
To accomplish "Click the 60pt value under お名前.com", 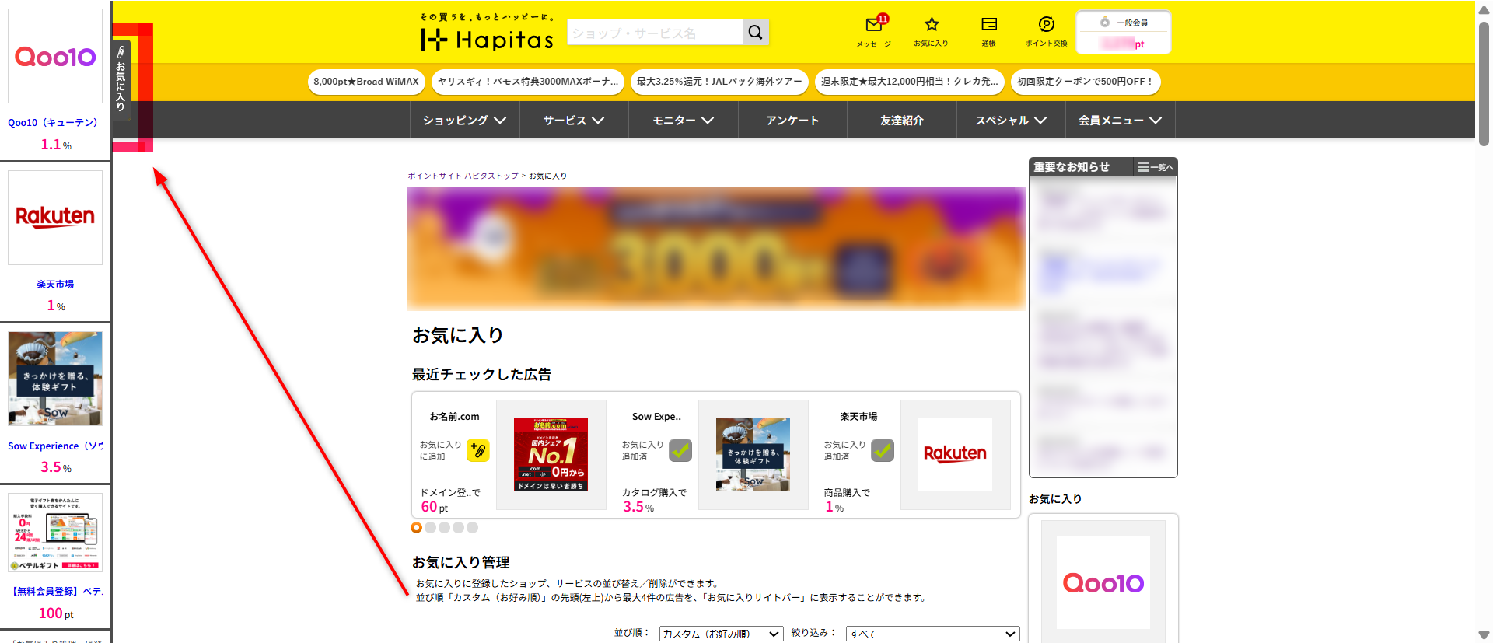I will [x=435, y=507].
